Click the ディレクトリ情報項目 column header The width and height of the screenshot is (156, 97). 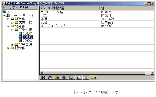pos(70,8)
